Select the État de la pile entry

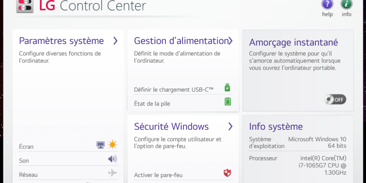point(152,104)
